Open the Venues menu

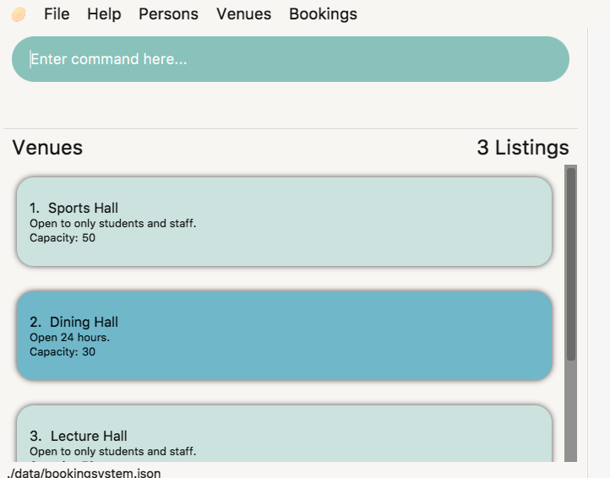pyautogui.click(x=244, y=14)
